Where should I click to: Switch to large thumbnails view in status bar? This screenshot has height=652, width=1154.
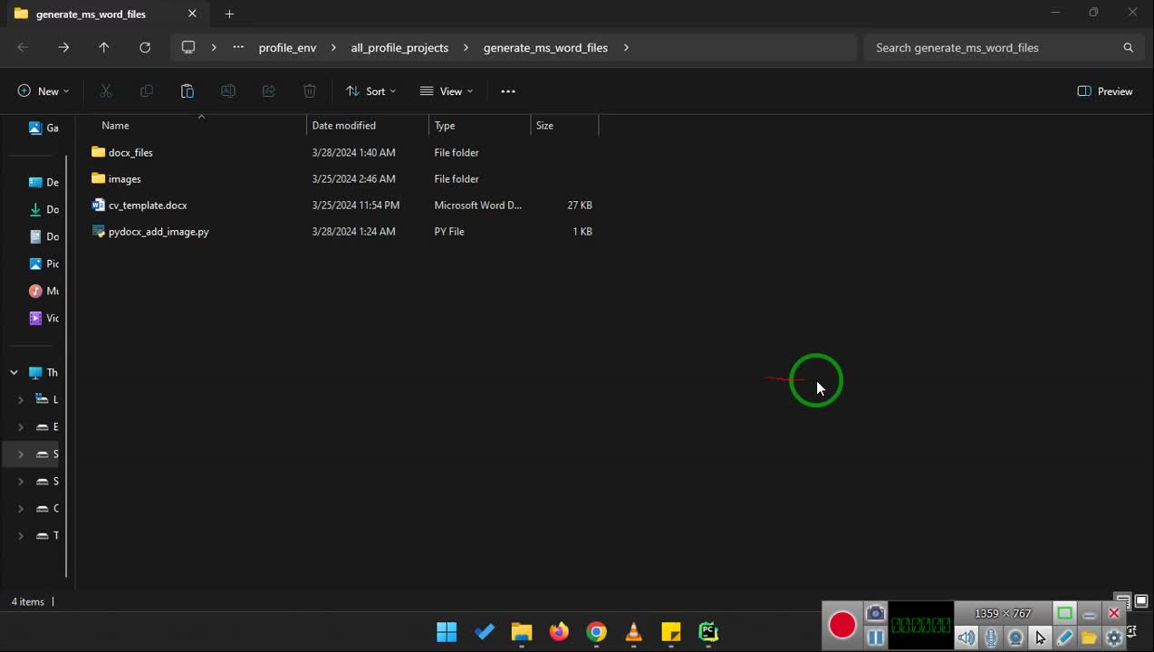1141,601
